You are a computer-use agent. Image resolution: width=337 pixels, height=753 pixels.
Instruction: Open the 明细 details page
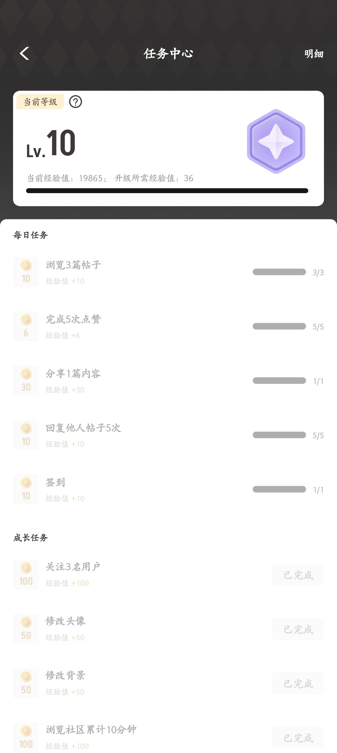(314, 54)
